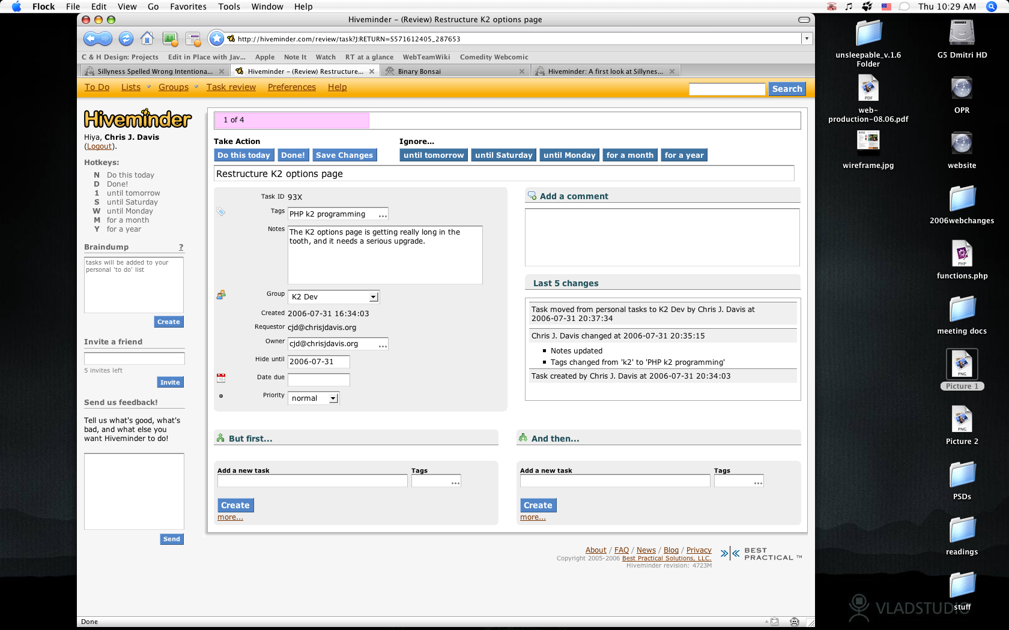
Task: Click the Done! button
Action: [293, 155]
